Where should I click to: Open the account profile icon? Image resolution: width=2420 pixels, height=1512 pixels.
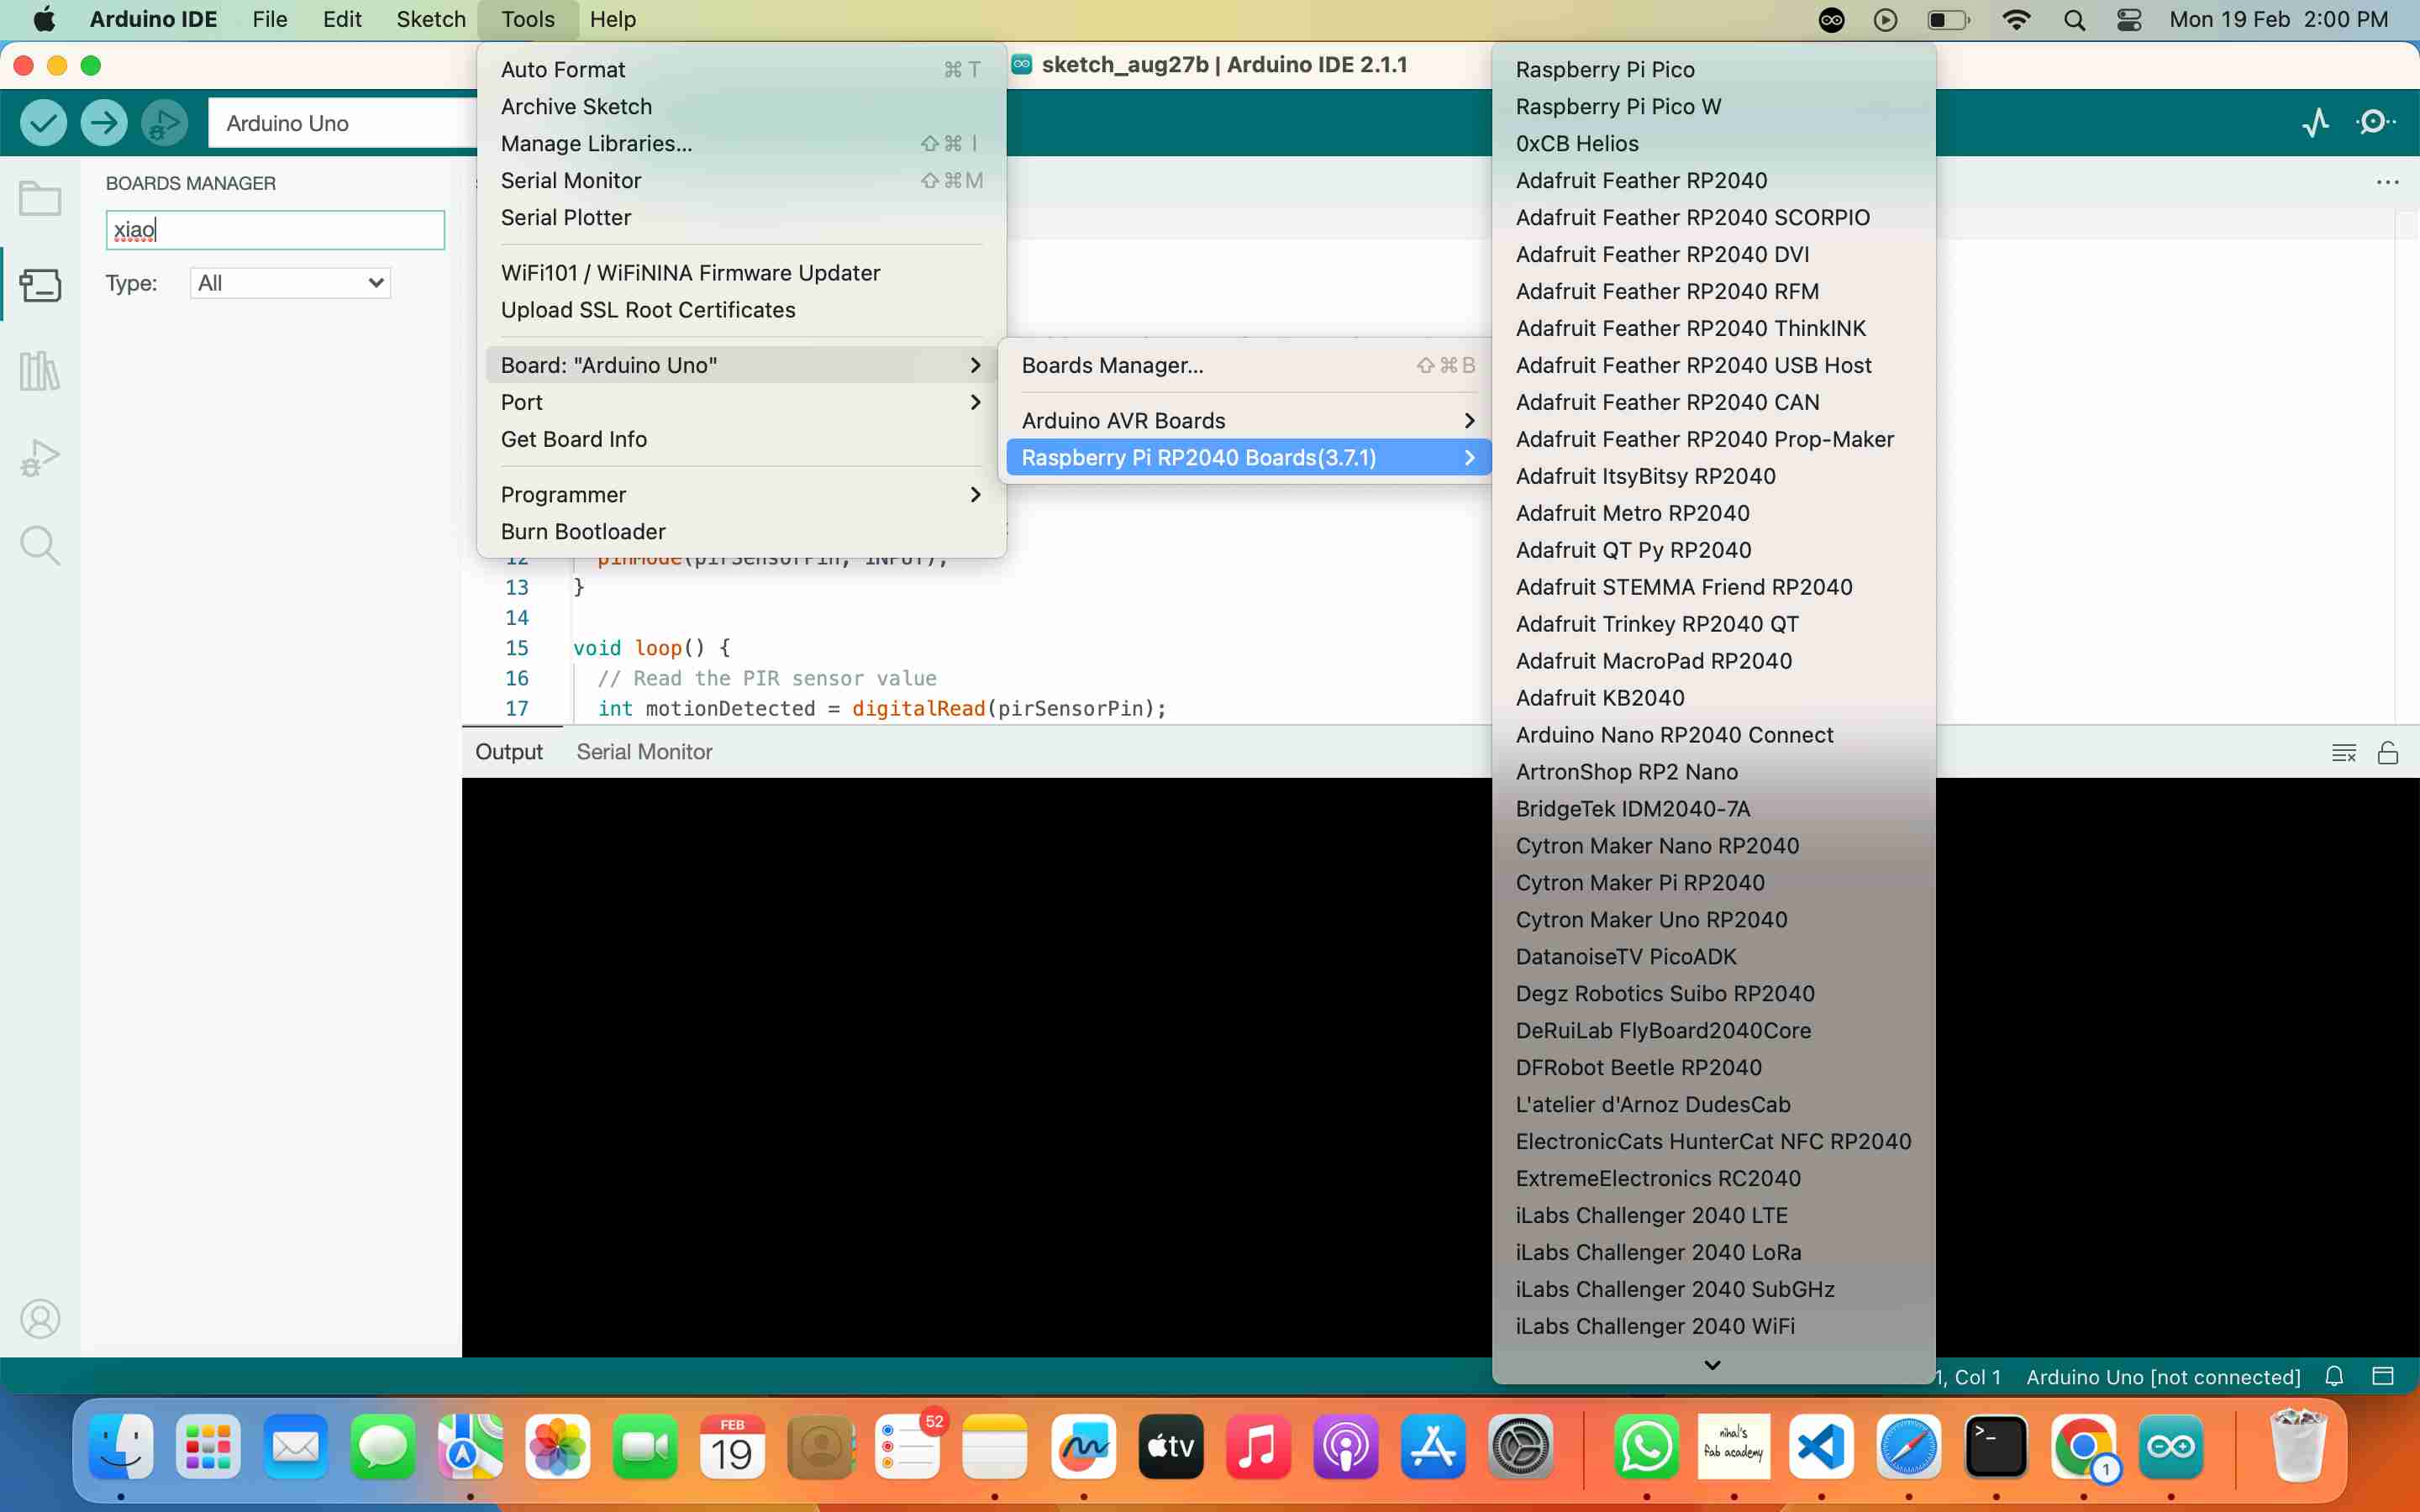(40, 1319)
